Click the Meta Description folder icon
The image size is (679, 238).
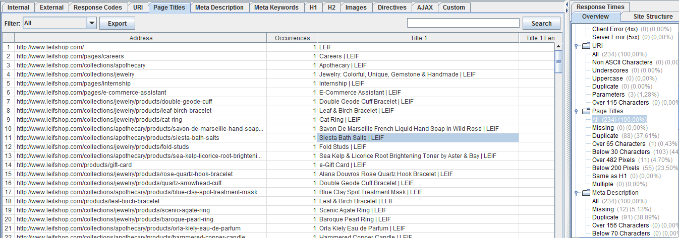[586, 193]
